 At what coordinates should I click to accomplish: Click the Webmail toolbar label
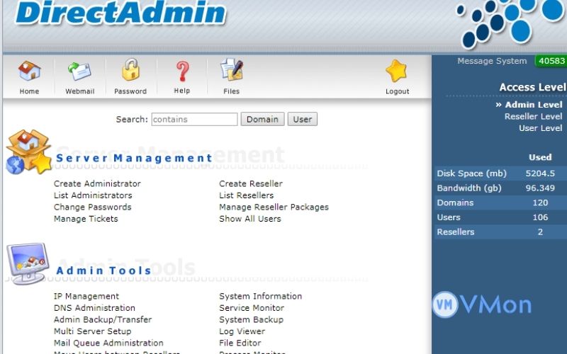(79, 91)
